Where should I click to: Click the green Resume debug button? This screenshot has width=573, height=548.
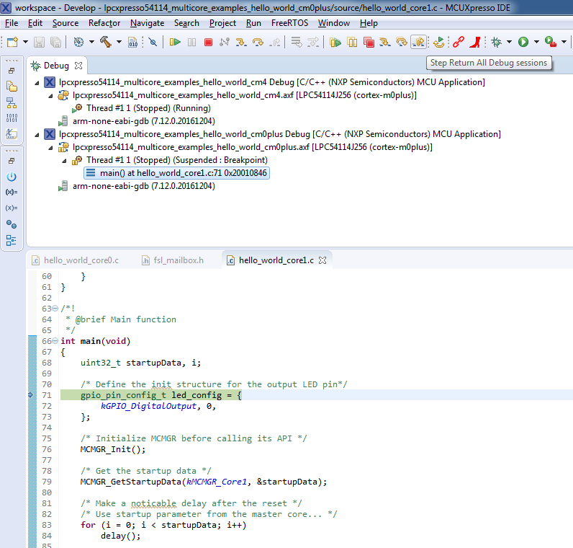pyautogui.click(x=175, y=43)
